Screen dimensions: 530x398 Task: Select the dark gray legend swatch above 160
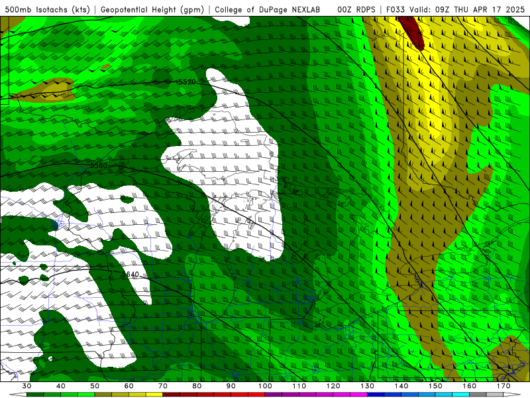point(478,395)
